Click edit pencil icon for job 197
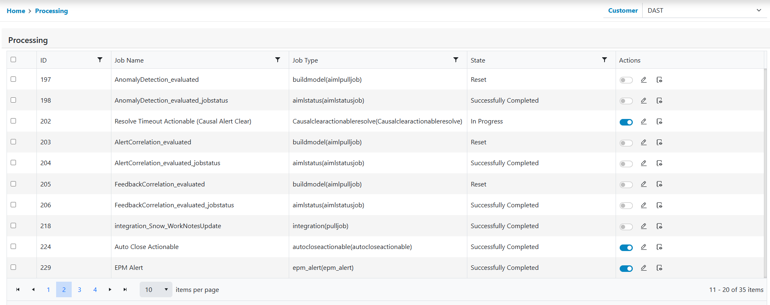 coord(643,80)
